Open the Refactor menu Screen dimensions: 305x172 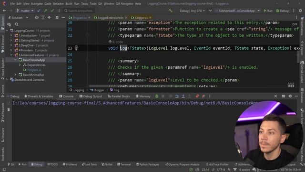(58, 4)
